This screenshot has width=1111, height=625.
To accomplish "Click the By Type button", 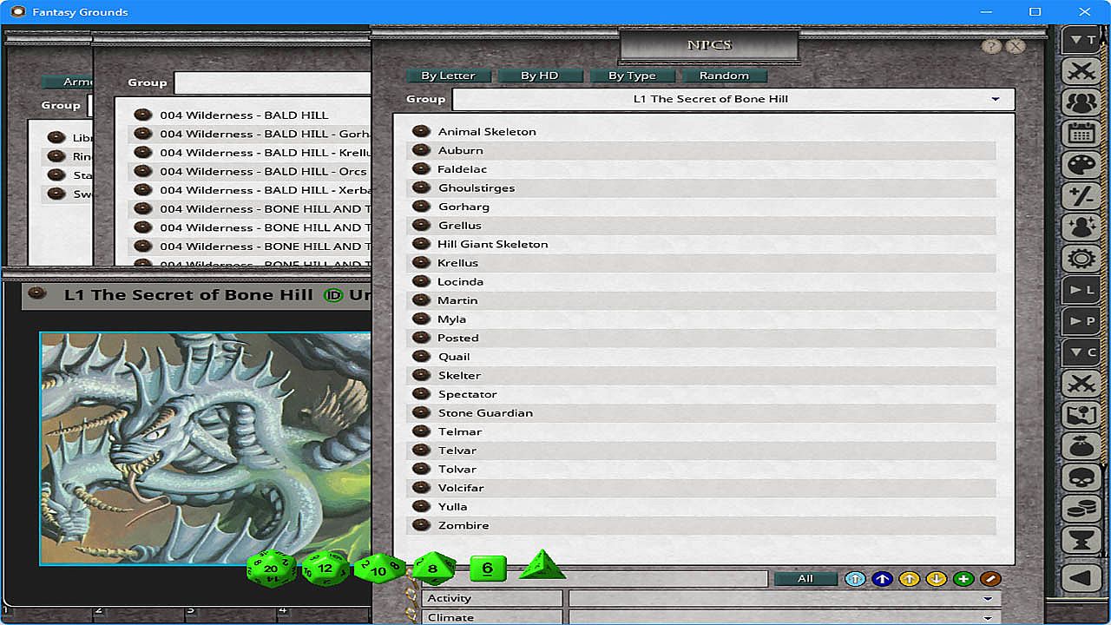I will pyautogui.click(x=632, y=76).
